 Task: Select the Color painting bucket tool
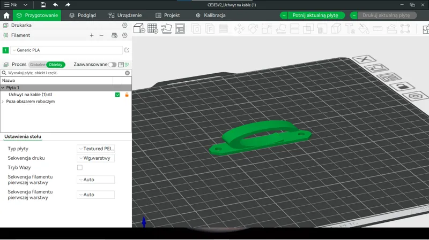pos(364,29)
